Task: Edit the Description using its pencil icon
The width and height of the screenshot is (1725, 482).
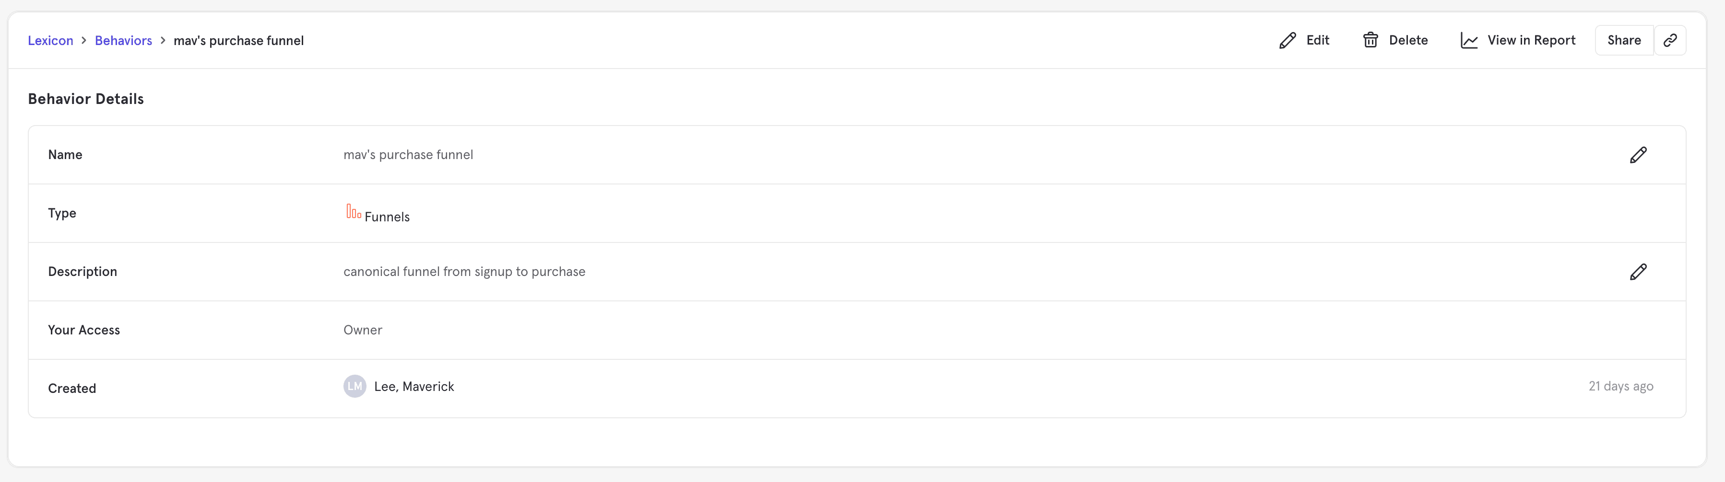Action: pyautogui.click(x=1638, y=272)
